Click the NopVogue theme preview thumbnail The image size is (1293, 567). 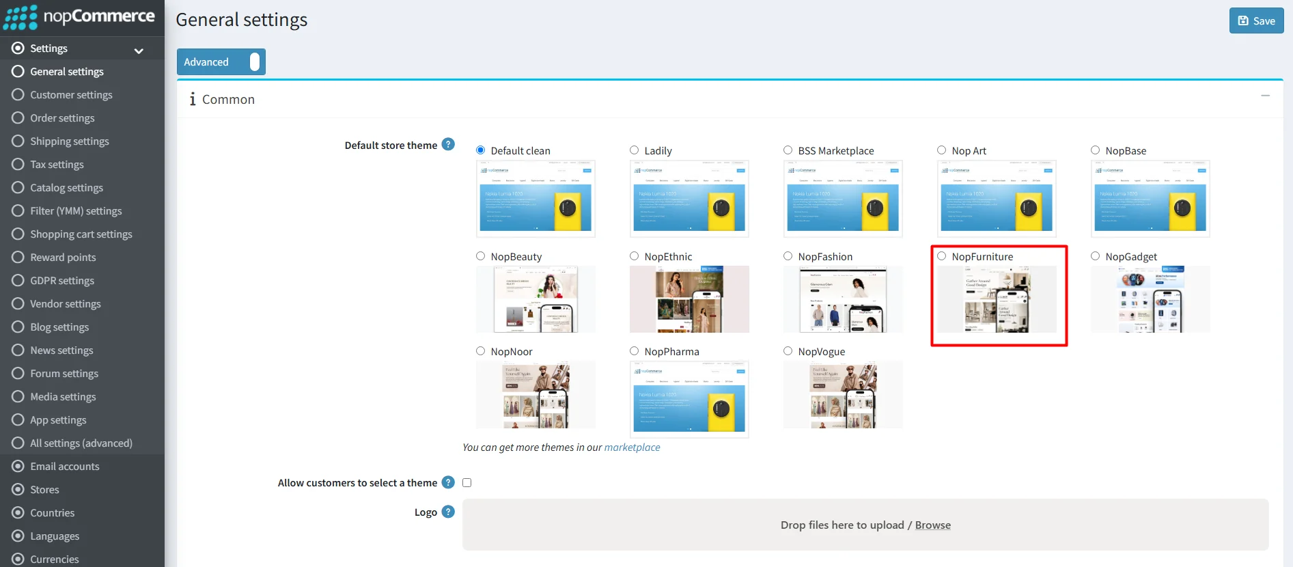click(x=843, y=395)
